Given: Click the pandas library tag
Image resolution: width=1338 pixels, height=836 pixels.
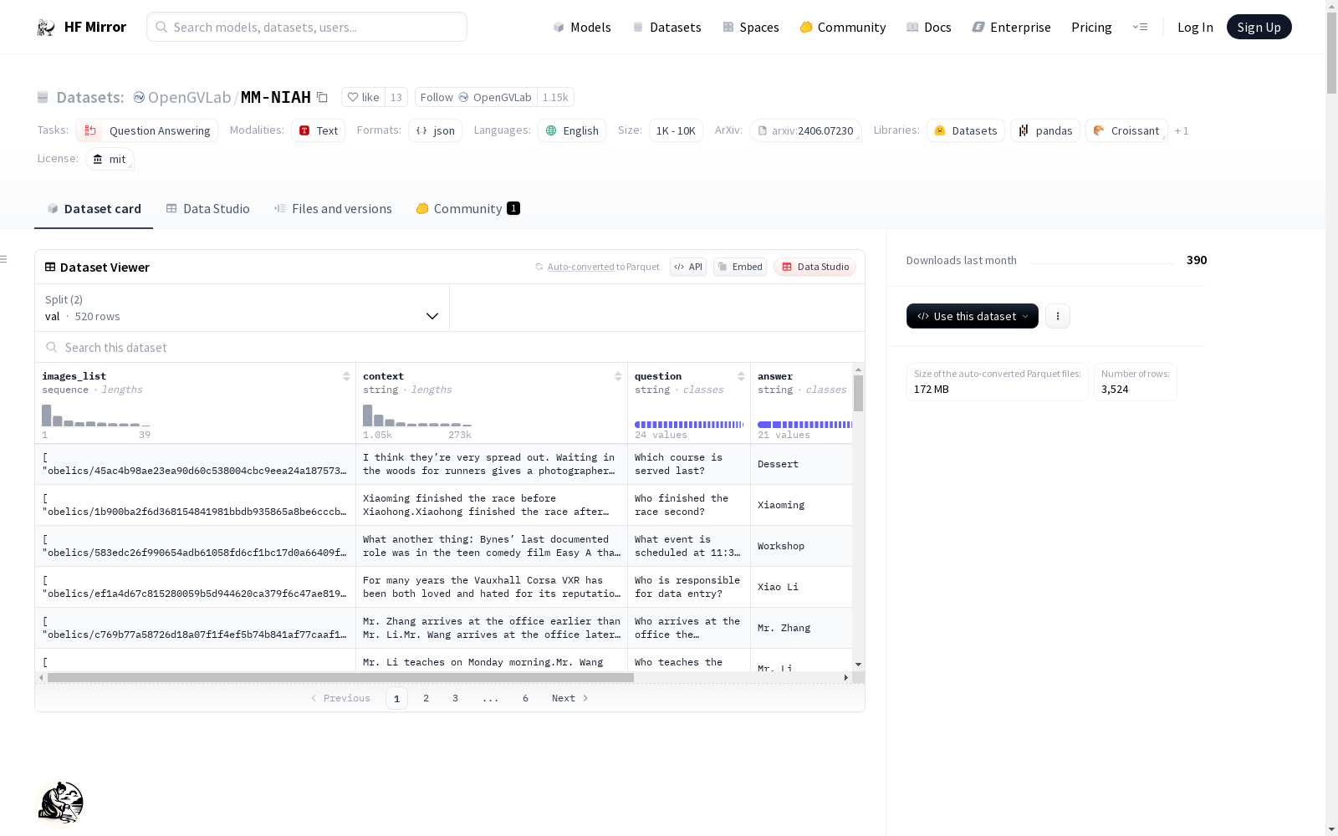Looking at the screenshot, I should (1045, 130).
